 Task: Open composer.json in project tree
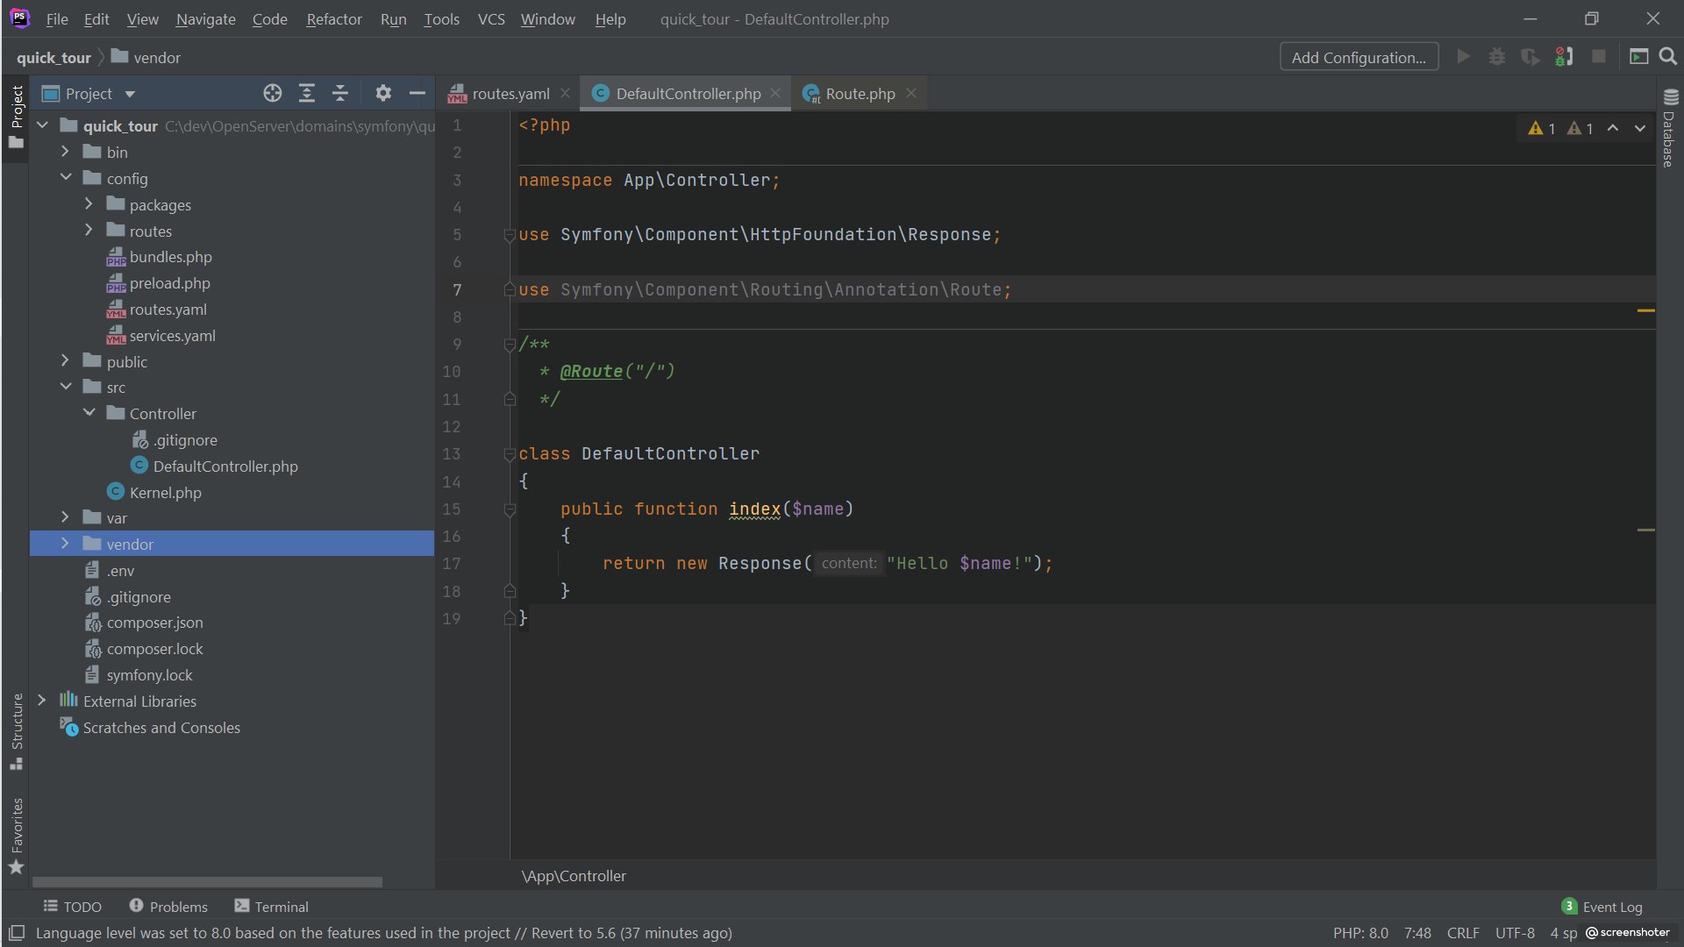pyautogui.click(x=154, y=623)
